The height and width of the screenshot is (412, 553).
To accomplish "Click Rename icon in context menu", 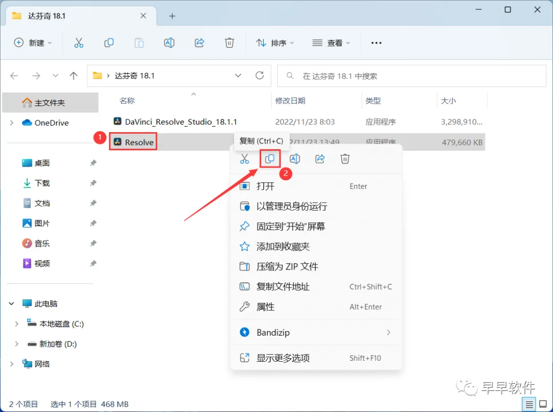I will click(x=295, y=159).
